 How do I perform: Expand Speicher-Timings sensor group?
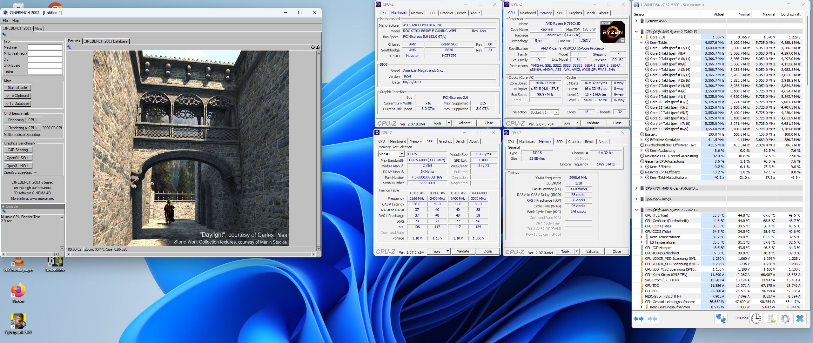636,199
